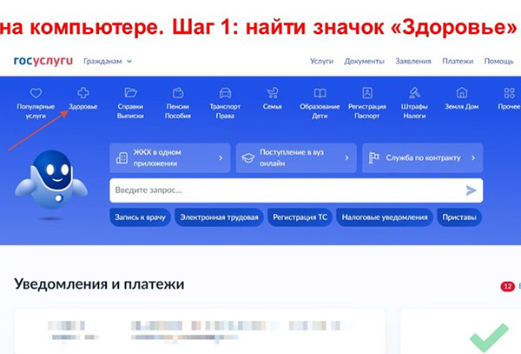Viewport: 521px width, 354px height.
Task: Click the send arrow in search field
Action: (471, 190)
